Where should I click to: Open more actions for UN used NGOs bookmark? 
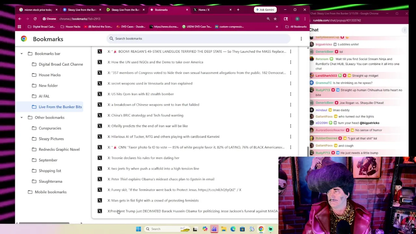pos(291,62)
